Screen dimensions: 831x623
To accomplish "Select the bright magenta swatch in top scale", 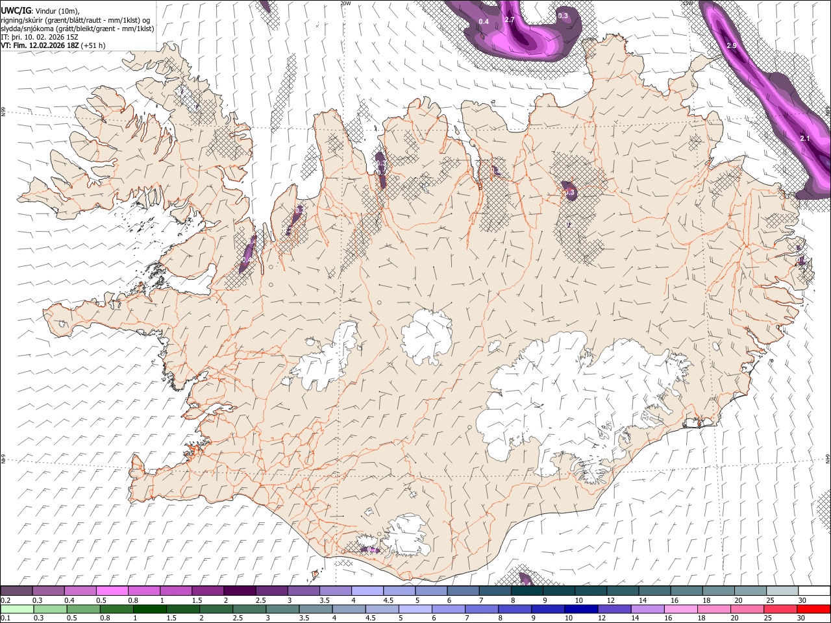I will [x=112, y=591].
